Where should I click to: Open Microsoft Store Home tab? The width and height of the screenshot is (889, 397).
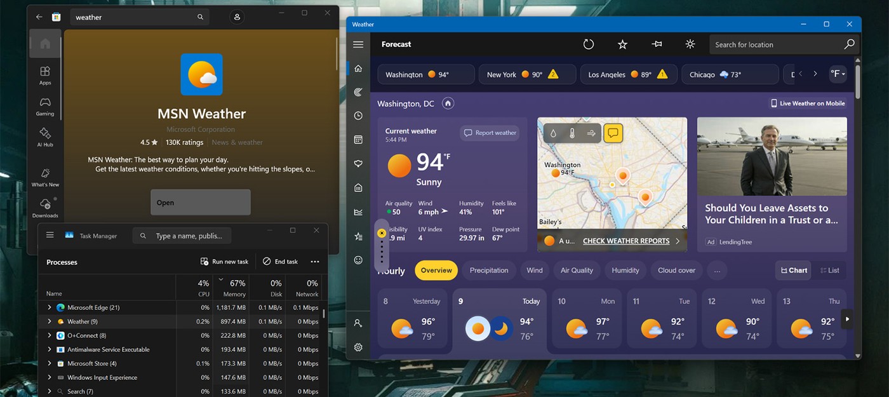coord(45,44)
